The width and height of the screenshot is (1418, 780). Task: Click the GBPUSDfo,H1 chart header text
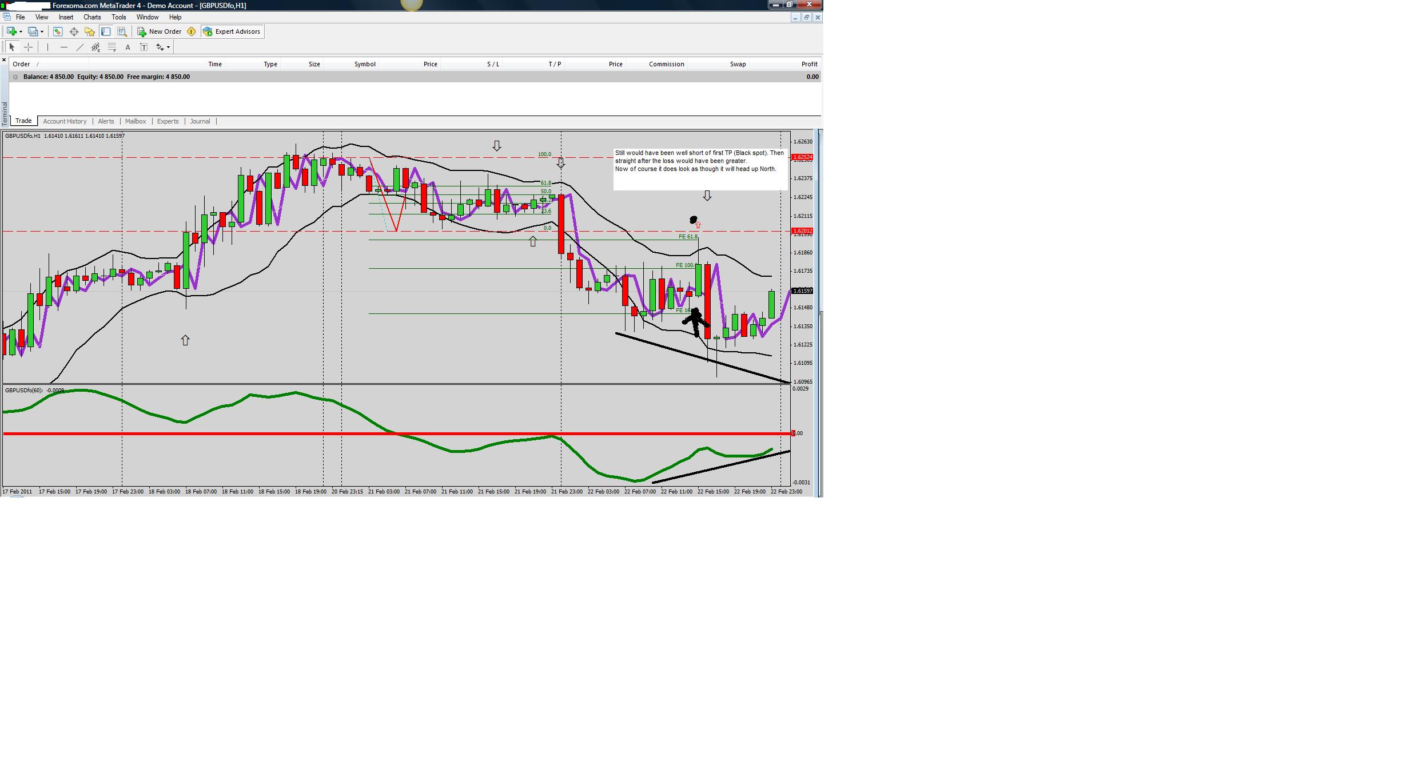pos(65,136)
